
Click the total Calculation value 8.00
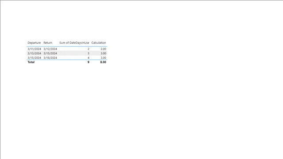103,62
